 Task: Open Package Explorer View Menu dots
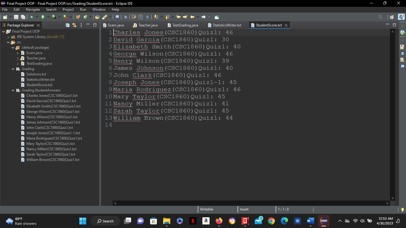(x=81, y=25)
